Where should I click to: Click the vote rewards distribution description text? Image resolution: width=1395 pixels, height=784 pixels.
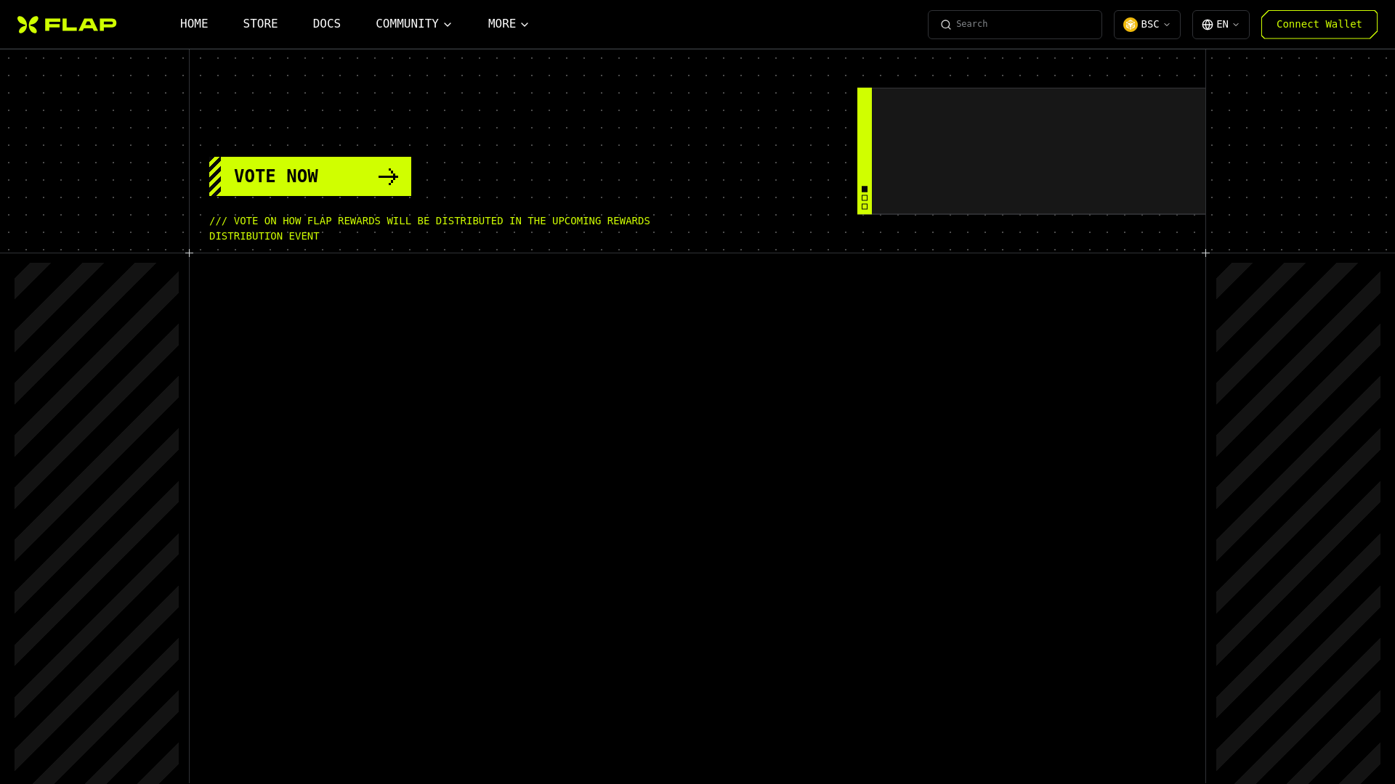(429, 228)
